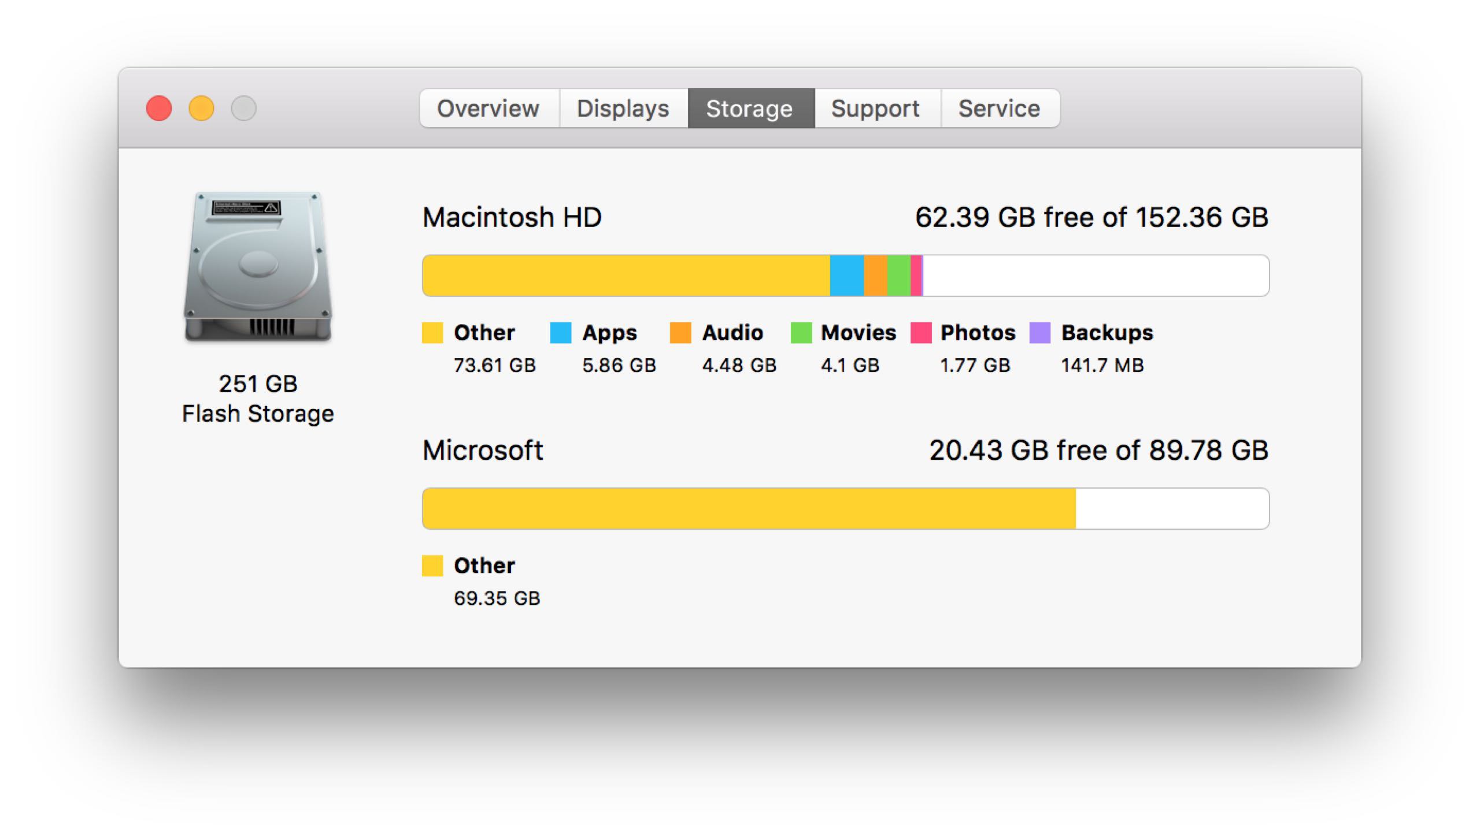Click the yellow Other swatch under Microsoft

point(432,566)
